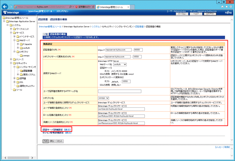Viewport: 235px width, 161px height.
Task: Click the Interstage管理コンソール breadcrumb link
Action: (x=50, y=27)
